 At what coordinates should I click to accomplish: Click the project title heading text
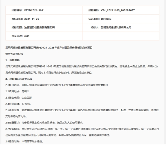(x=49, y=48)
